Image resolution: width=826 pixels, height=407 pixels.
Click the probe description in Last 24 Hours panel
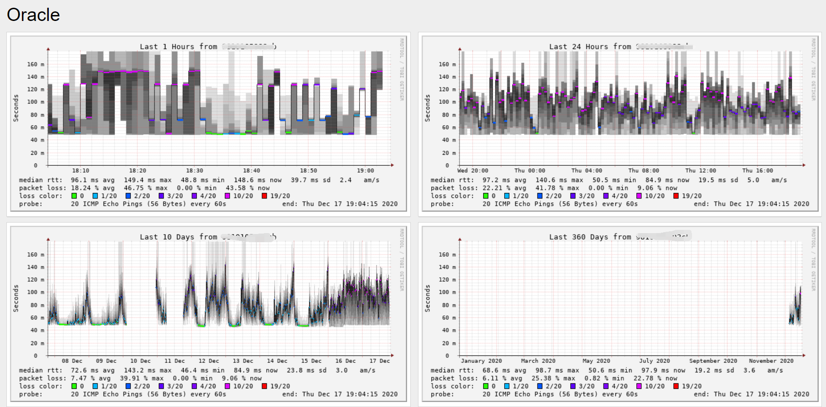560,204
